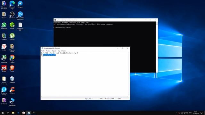Click Notepad's line and column status entry
The image size is (205, 115).
(89, 99)
